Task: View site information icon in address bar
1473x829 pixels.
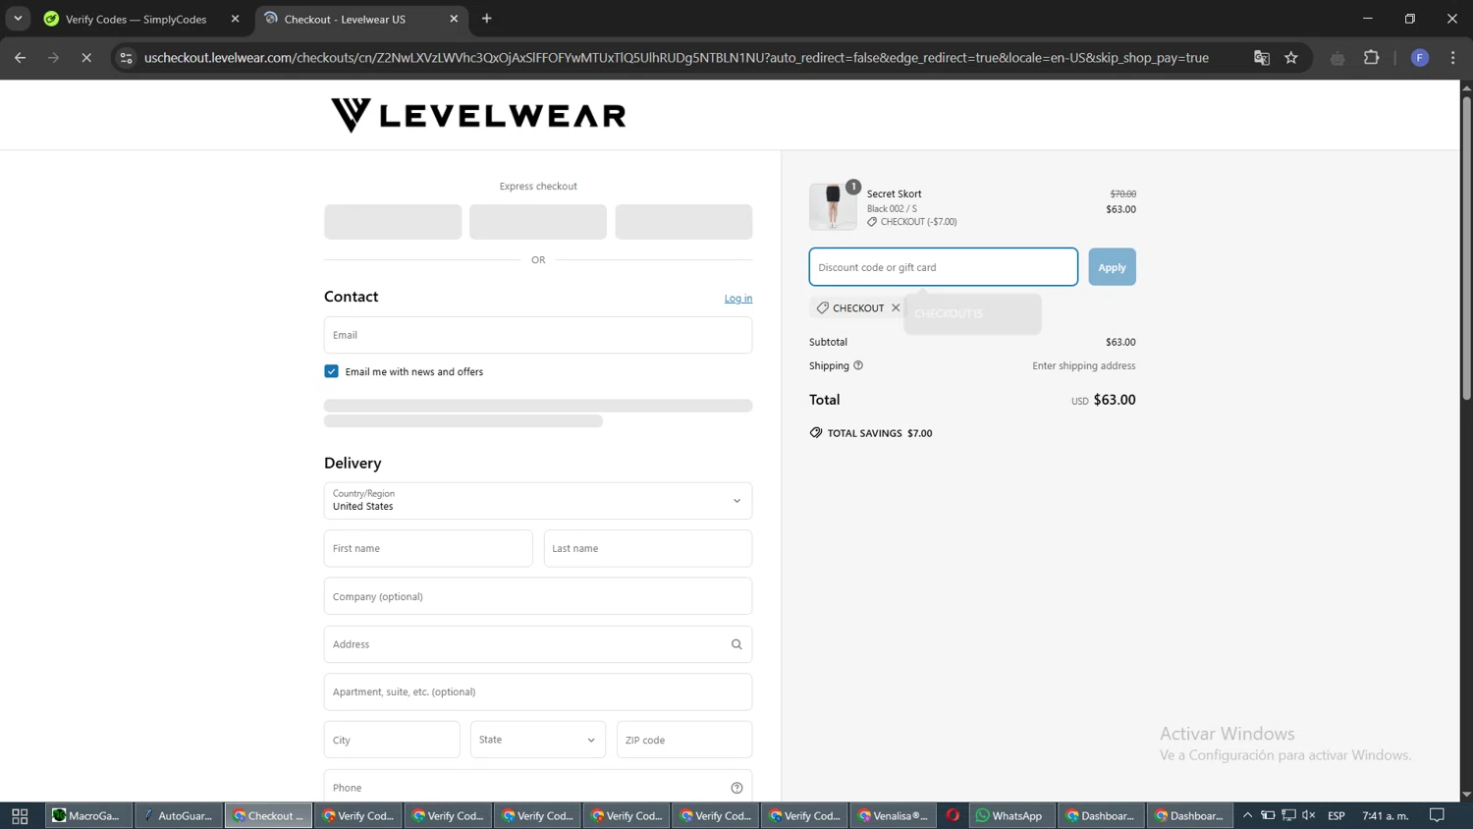Action: pos(126,58)
